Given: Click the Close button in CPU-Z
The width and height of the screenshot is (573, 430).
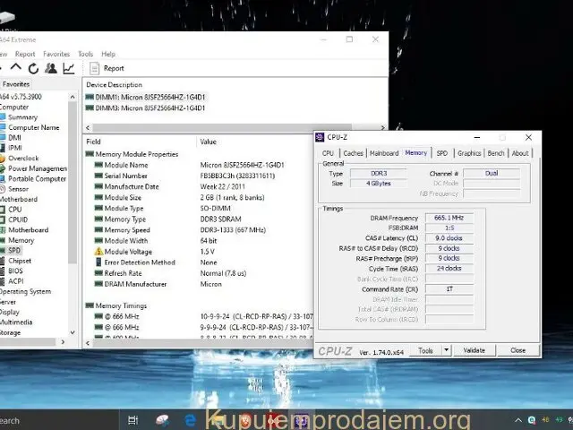Looking at the screenshot, I should click(517, 350).
